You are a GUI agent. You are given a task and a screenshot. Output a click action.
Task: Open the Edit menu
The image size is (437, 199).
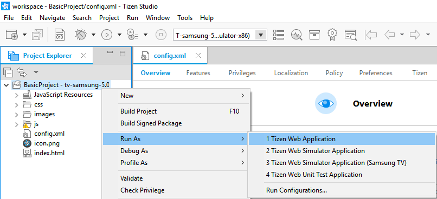tap(27, 18)
